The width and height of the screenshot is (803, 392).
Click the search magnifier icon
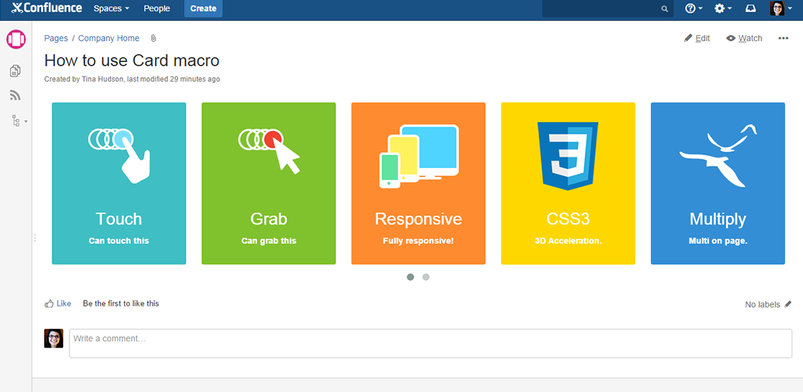pos(664,9)
